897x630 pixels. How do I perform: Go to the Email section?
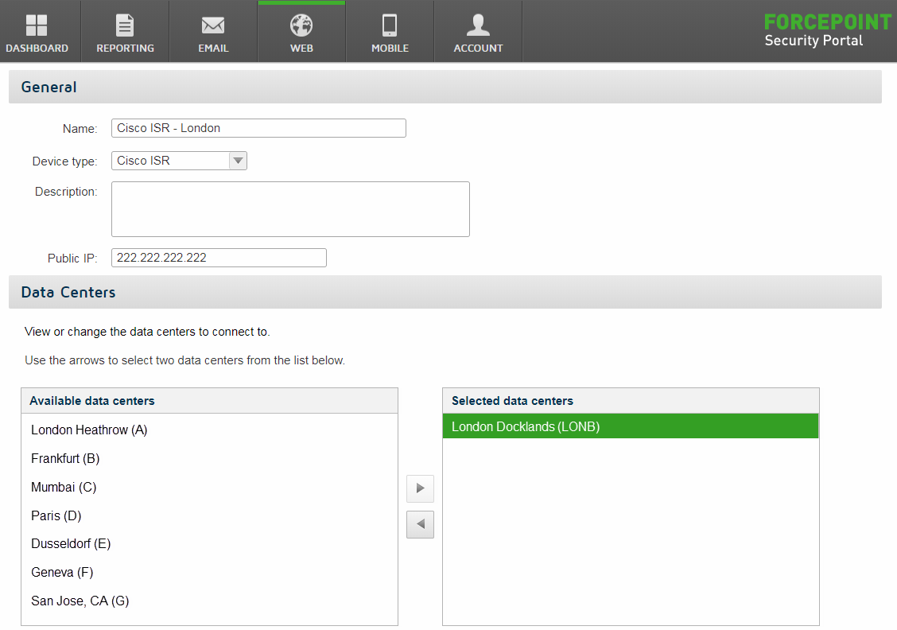213,32
